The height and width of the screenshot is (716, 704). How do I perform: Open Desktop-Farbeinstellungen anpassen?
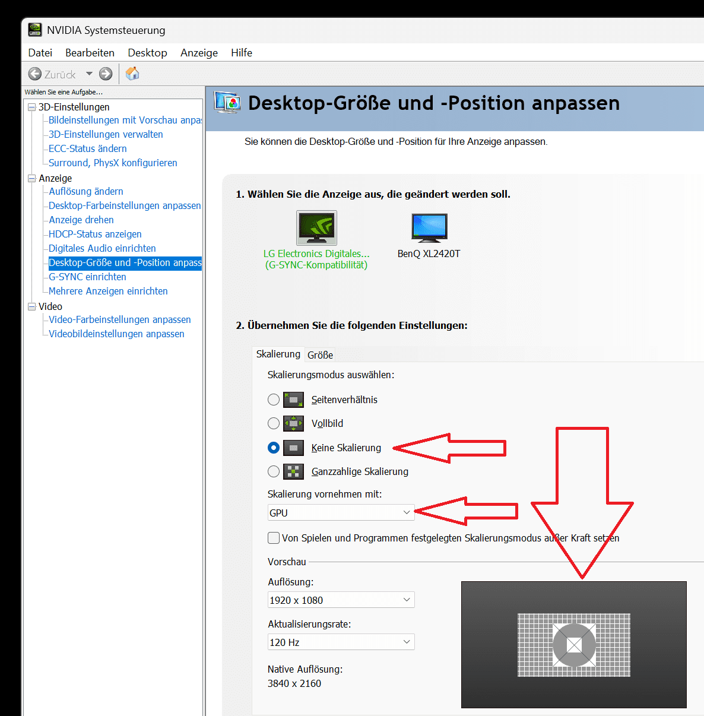tap(125, 205)
